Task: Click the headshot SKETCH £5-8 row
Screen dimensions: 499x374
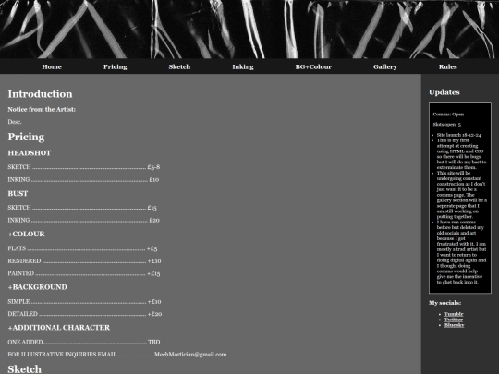Action: click(84, 167)
